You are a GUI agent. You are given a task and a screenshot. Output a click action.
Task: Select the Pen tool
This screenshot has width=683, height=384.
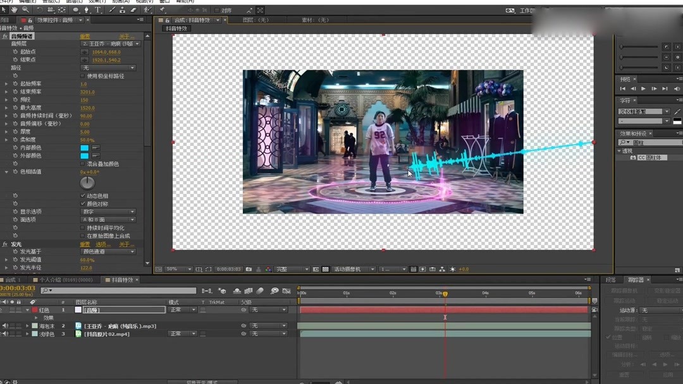[x=87, y=10]
